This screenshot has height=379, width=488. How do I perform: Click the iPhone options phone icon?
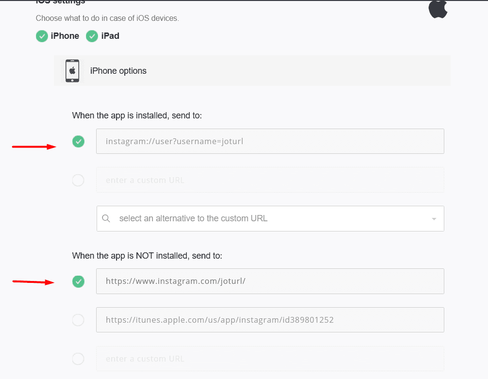(x=72, y=71)
